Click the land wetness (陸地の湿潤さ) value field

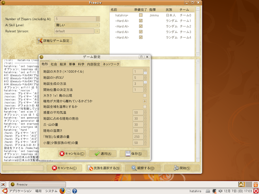coord(138,131)
